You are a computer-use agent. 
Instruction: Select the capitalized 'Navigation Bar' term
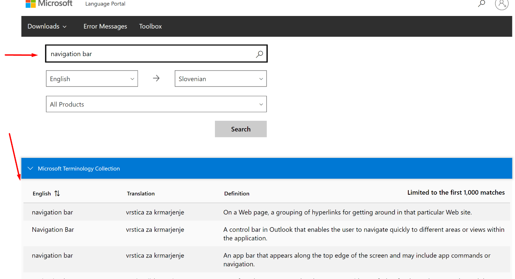click(53, 230)
